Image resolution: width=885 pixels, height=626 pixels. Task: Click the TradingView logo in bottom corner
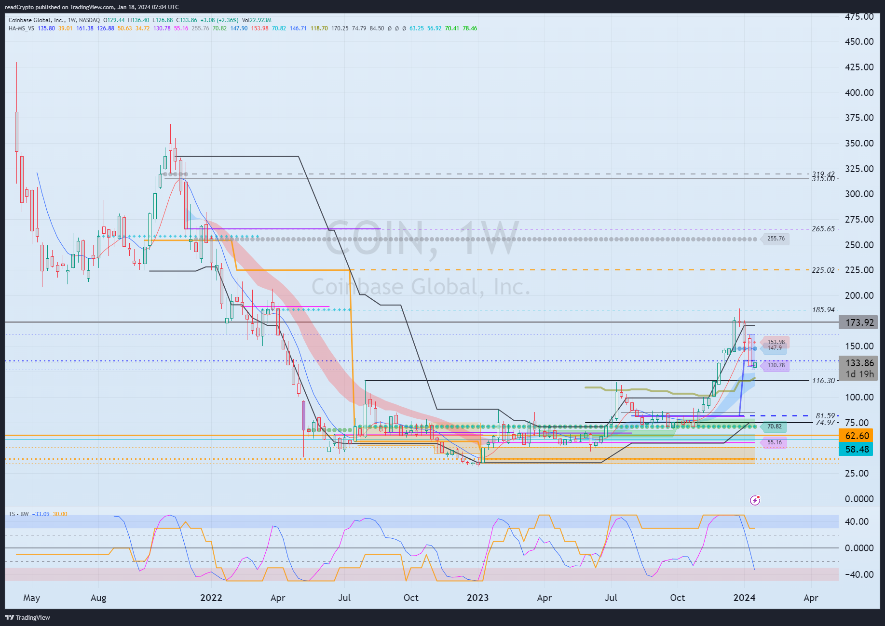[x=27, y=617]
